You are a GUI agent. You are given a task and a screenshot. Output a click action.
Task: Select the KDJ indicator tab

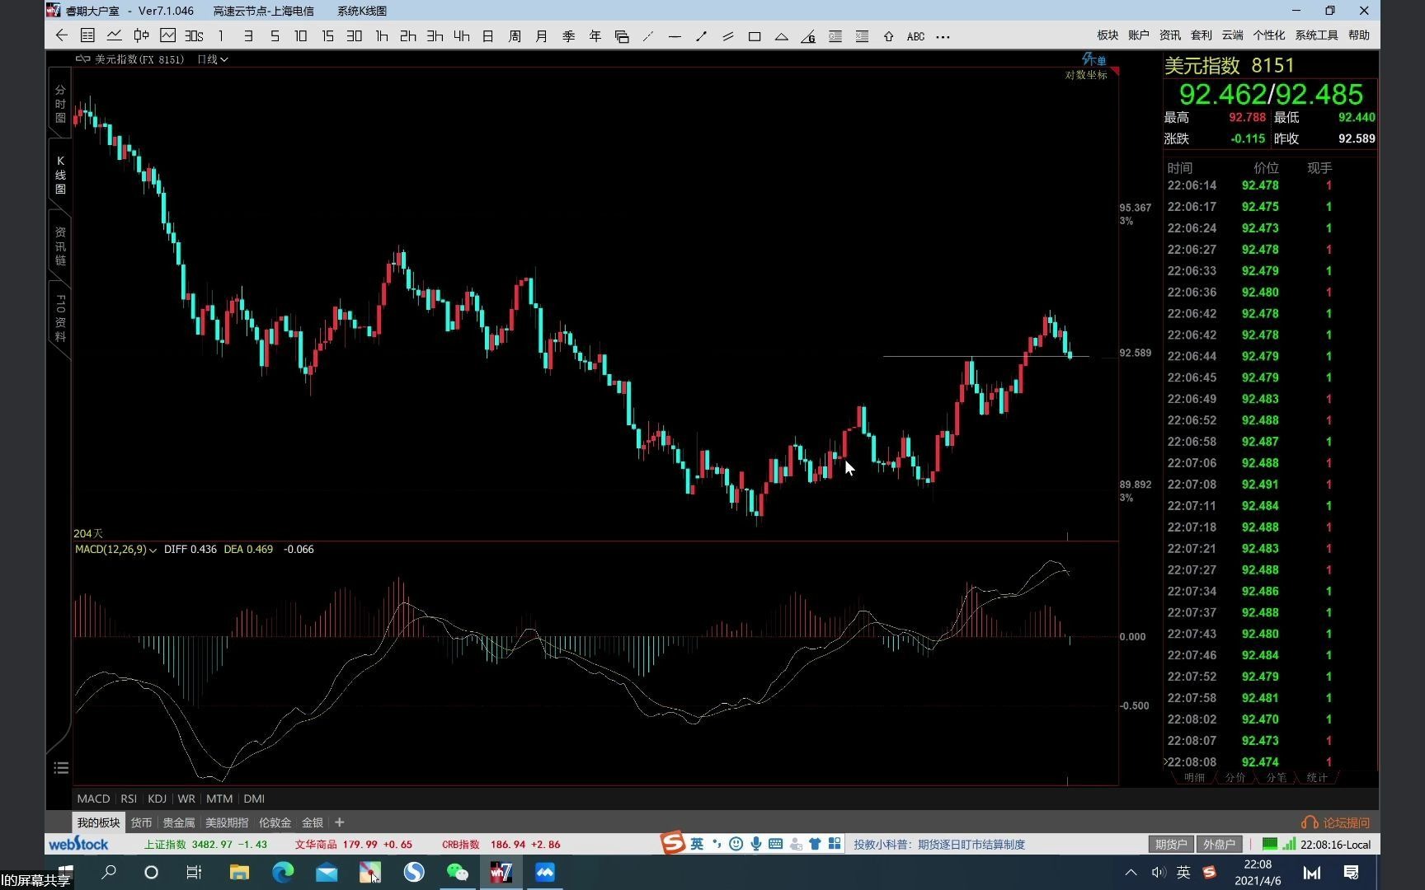pyautogui.click(x=157, y=799)
